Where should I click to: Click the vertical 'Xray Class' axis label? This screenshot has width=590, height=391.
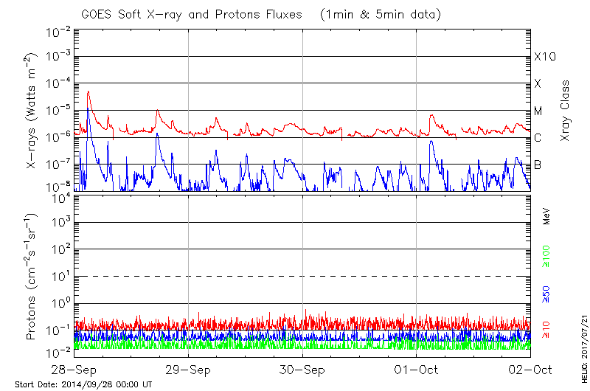click(566, 111)
